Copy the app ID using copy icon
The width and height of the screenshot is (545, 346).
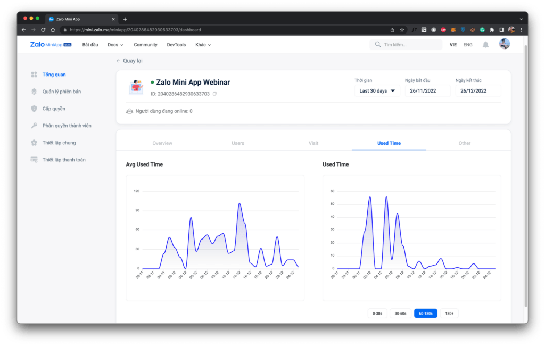(x=214, y=94)
